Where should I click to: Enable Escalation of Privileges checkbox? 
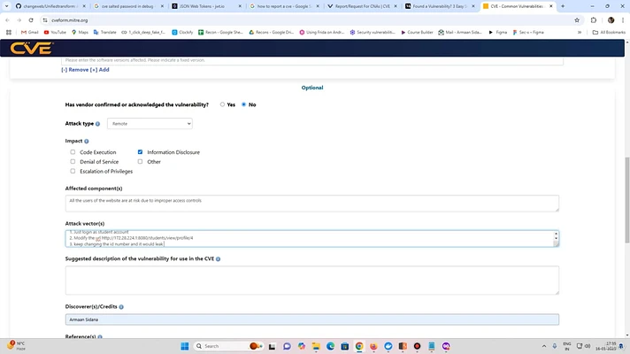click(73, 171)
